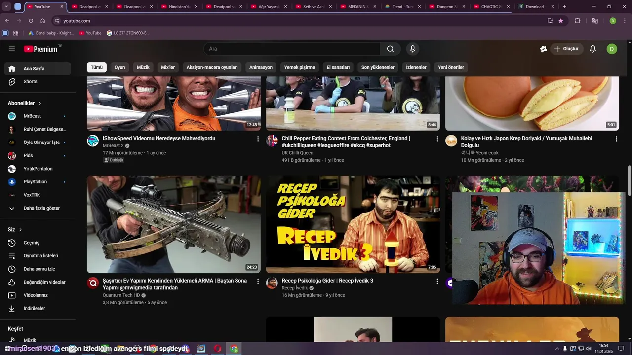Open Daha sonra izle list
632x355 pixels.
(38, 269)
